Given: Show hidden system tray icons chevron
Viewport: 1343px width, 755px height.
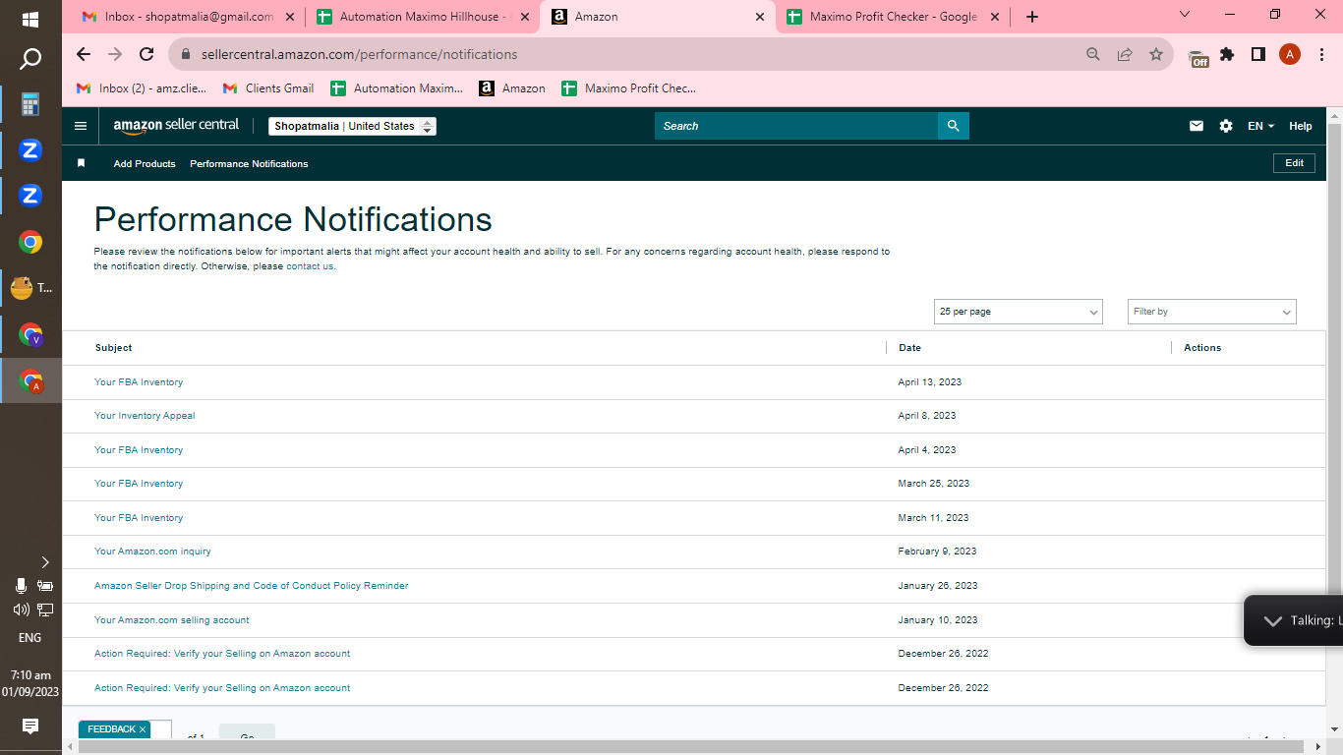Looking at the screenshot, I should pos(44,562).
